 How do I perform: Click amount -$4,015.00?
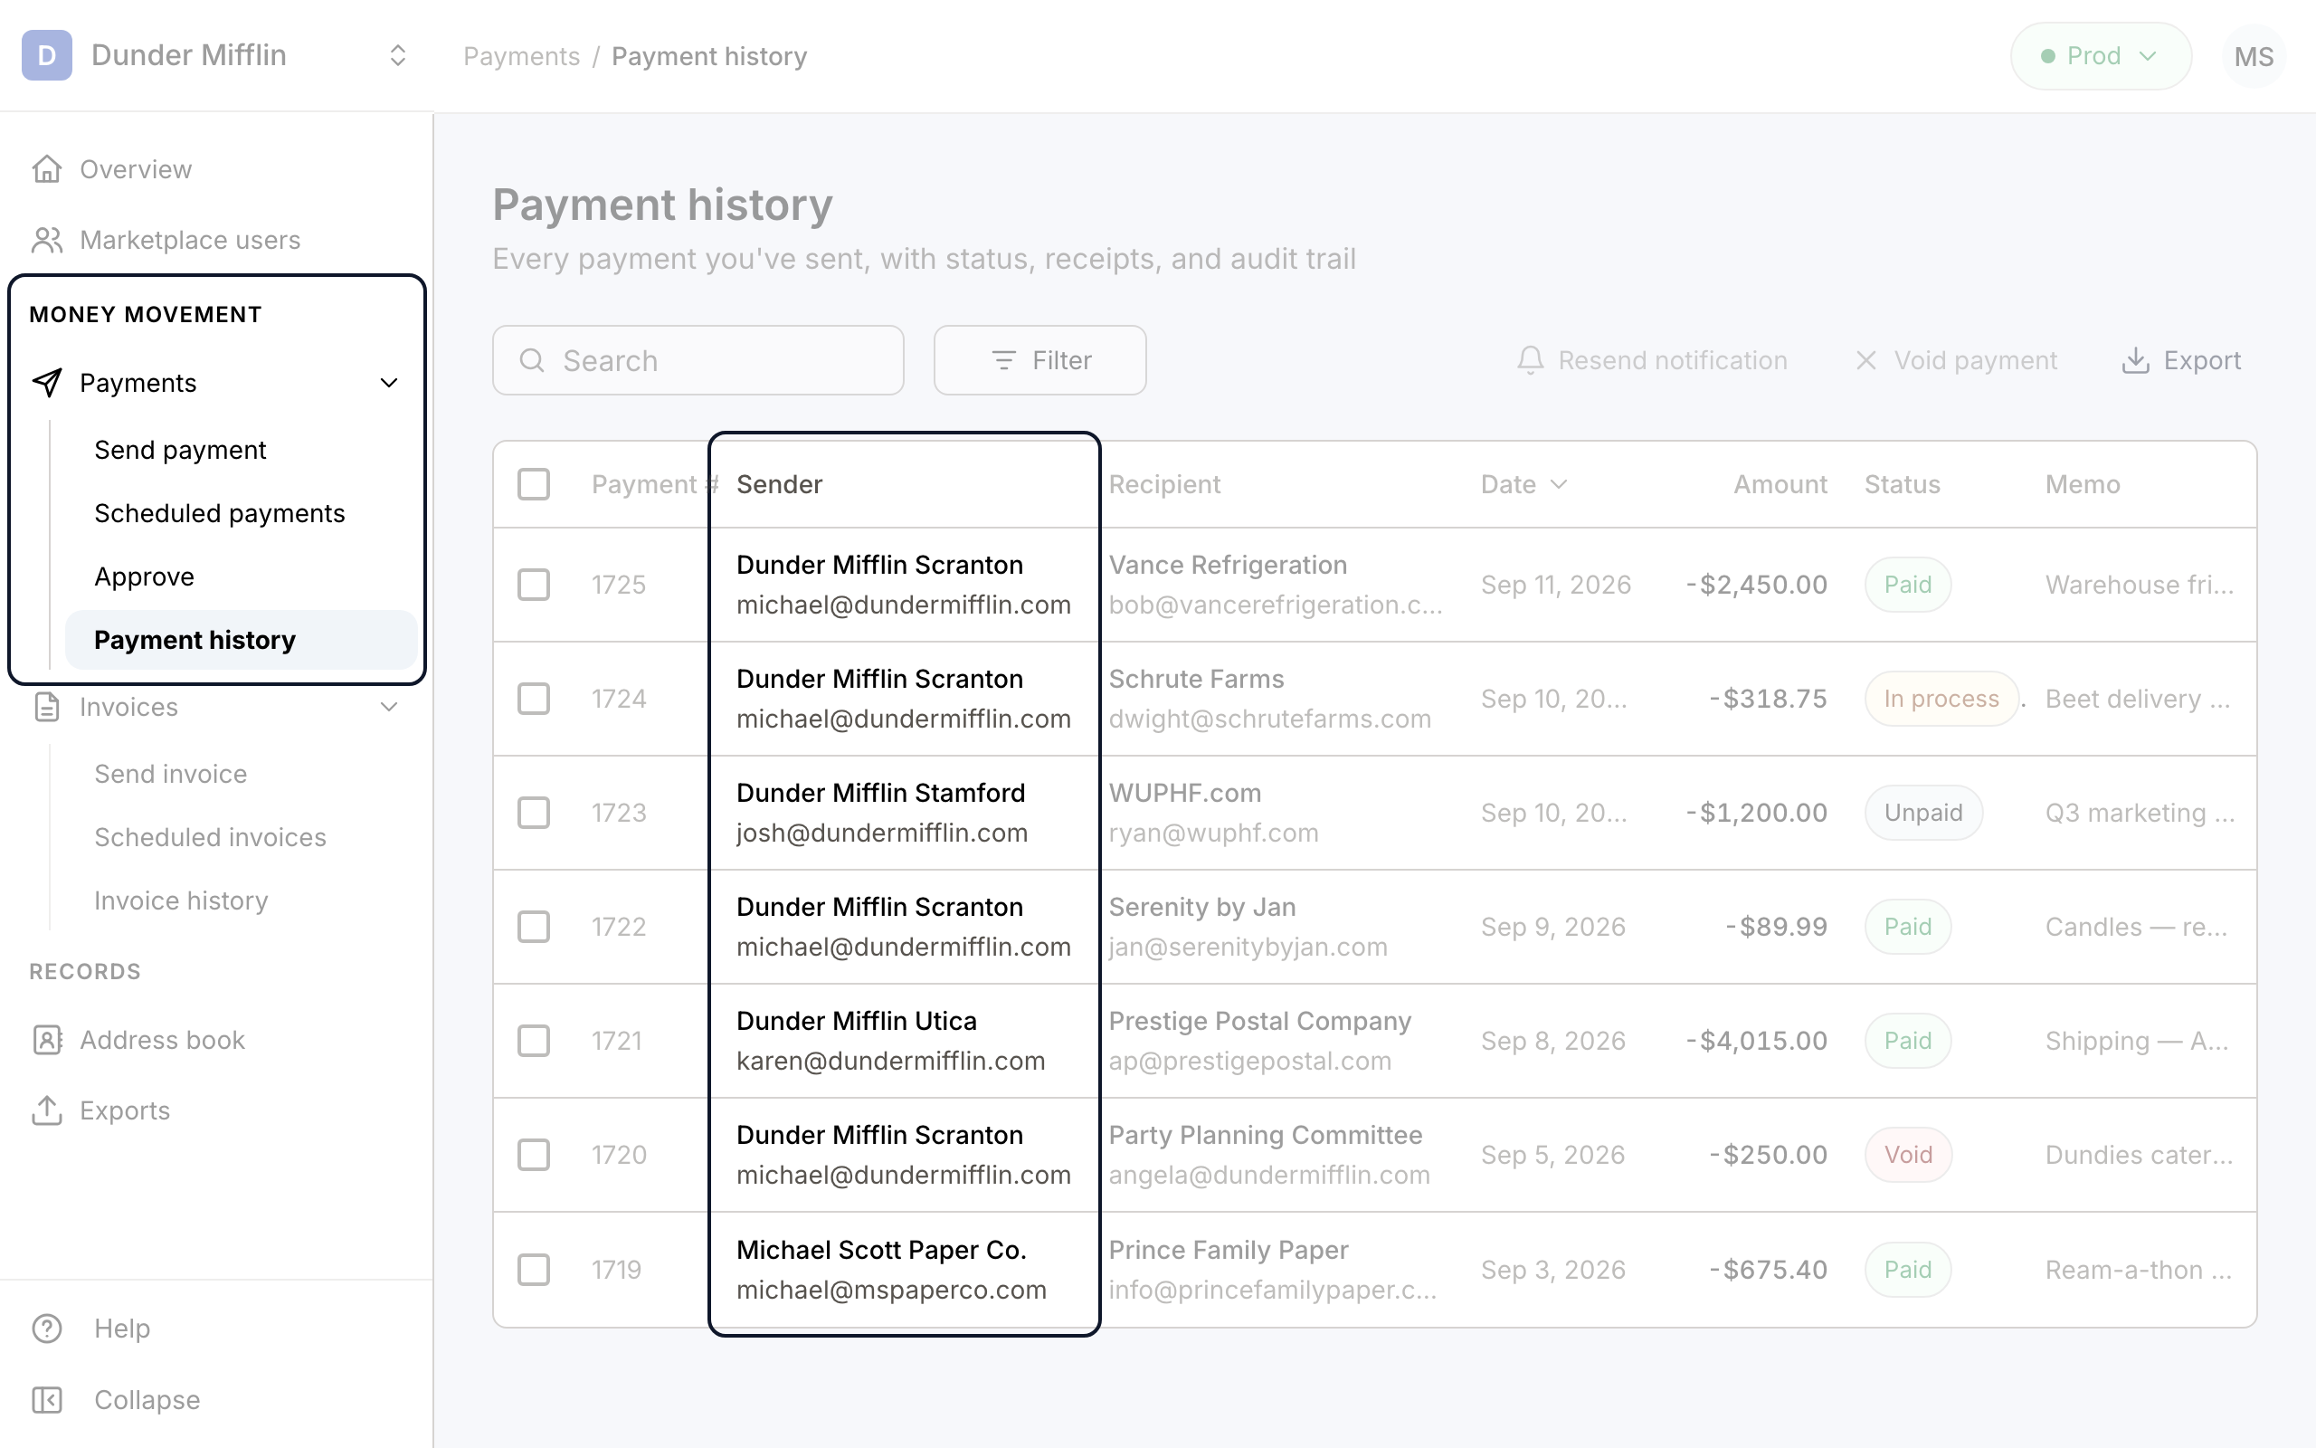(1756, 1040)
